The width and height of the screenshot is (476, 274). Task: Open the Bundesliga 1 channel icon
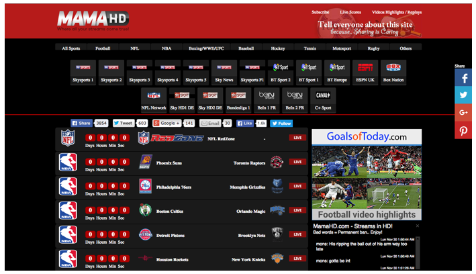238,100
